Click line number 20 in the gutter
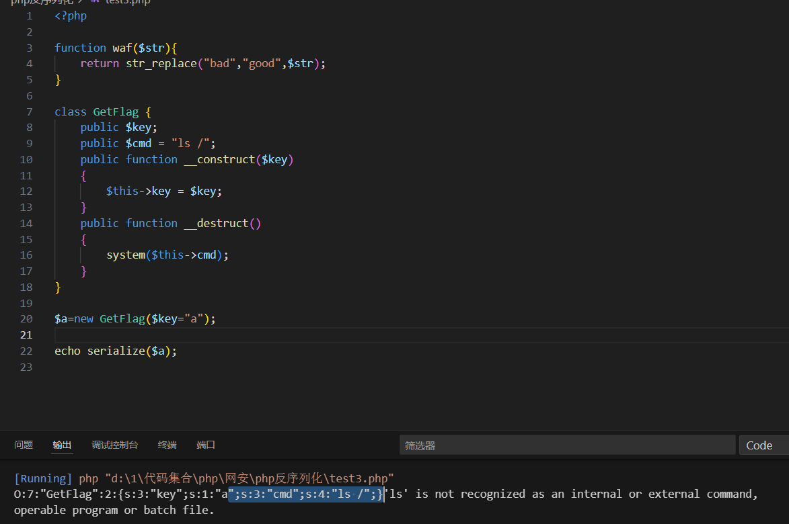 (26, 318)
